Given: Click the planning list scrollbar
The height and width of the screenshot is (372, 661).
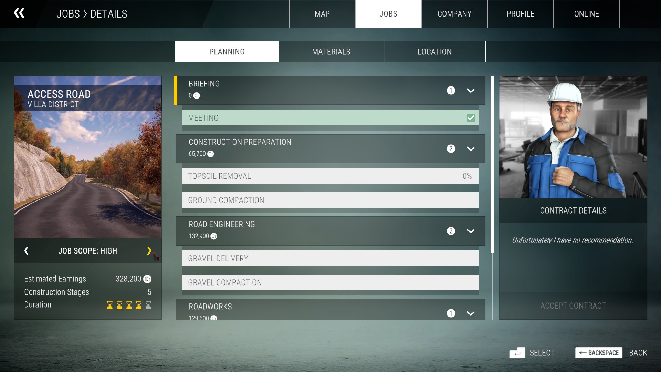Looking at the screenshot, I should pos(492,165).
